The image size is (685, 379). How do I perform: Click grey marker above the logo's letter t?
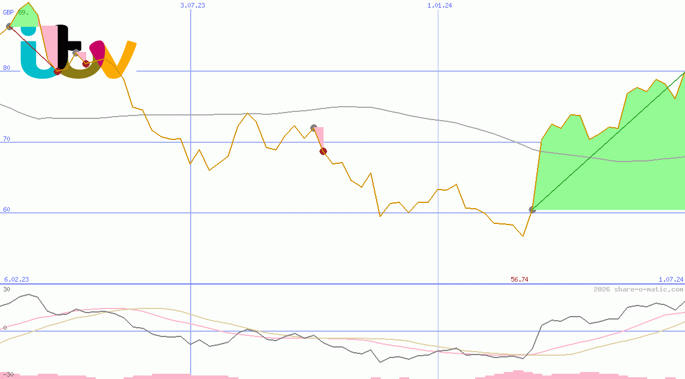point(76,52)
